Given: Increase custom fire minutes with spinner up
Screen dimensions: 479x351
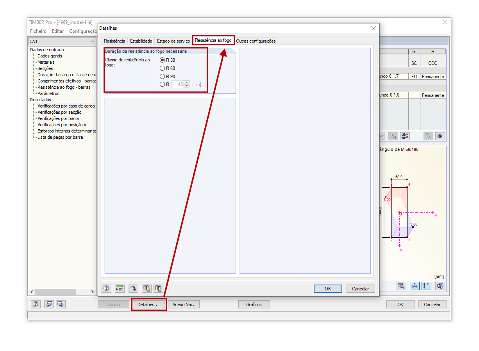Looking at the screenshot, I should point(187,83).
